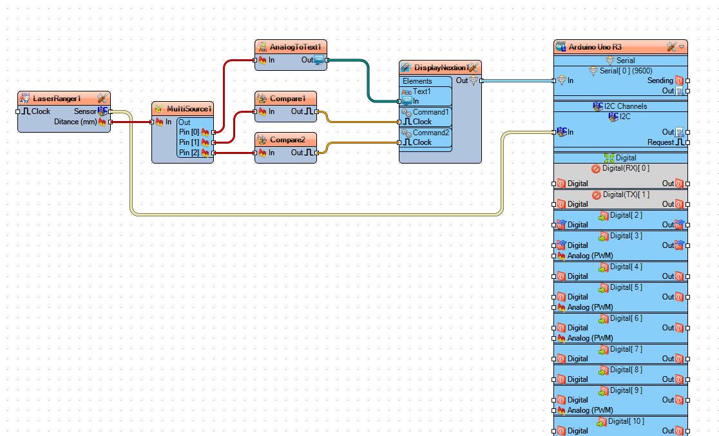
Task: Click Text1 In text pin icon
Action: (407, 101)
